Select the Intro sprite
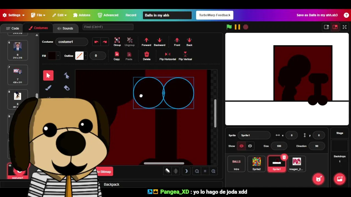 coord(236,164)
